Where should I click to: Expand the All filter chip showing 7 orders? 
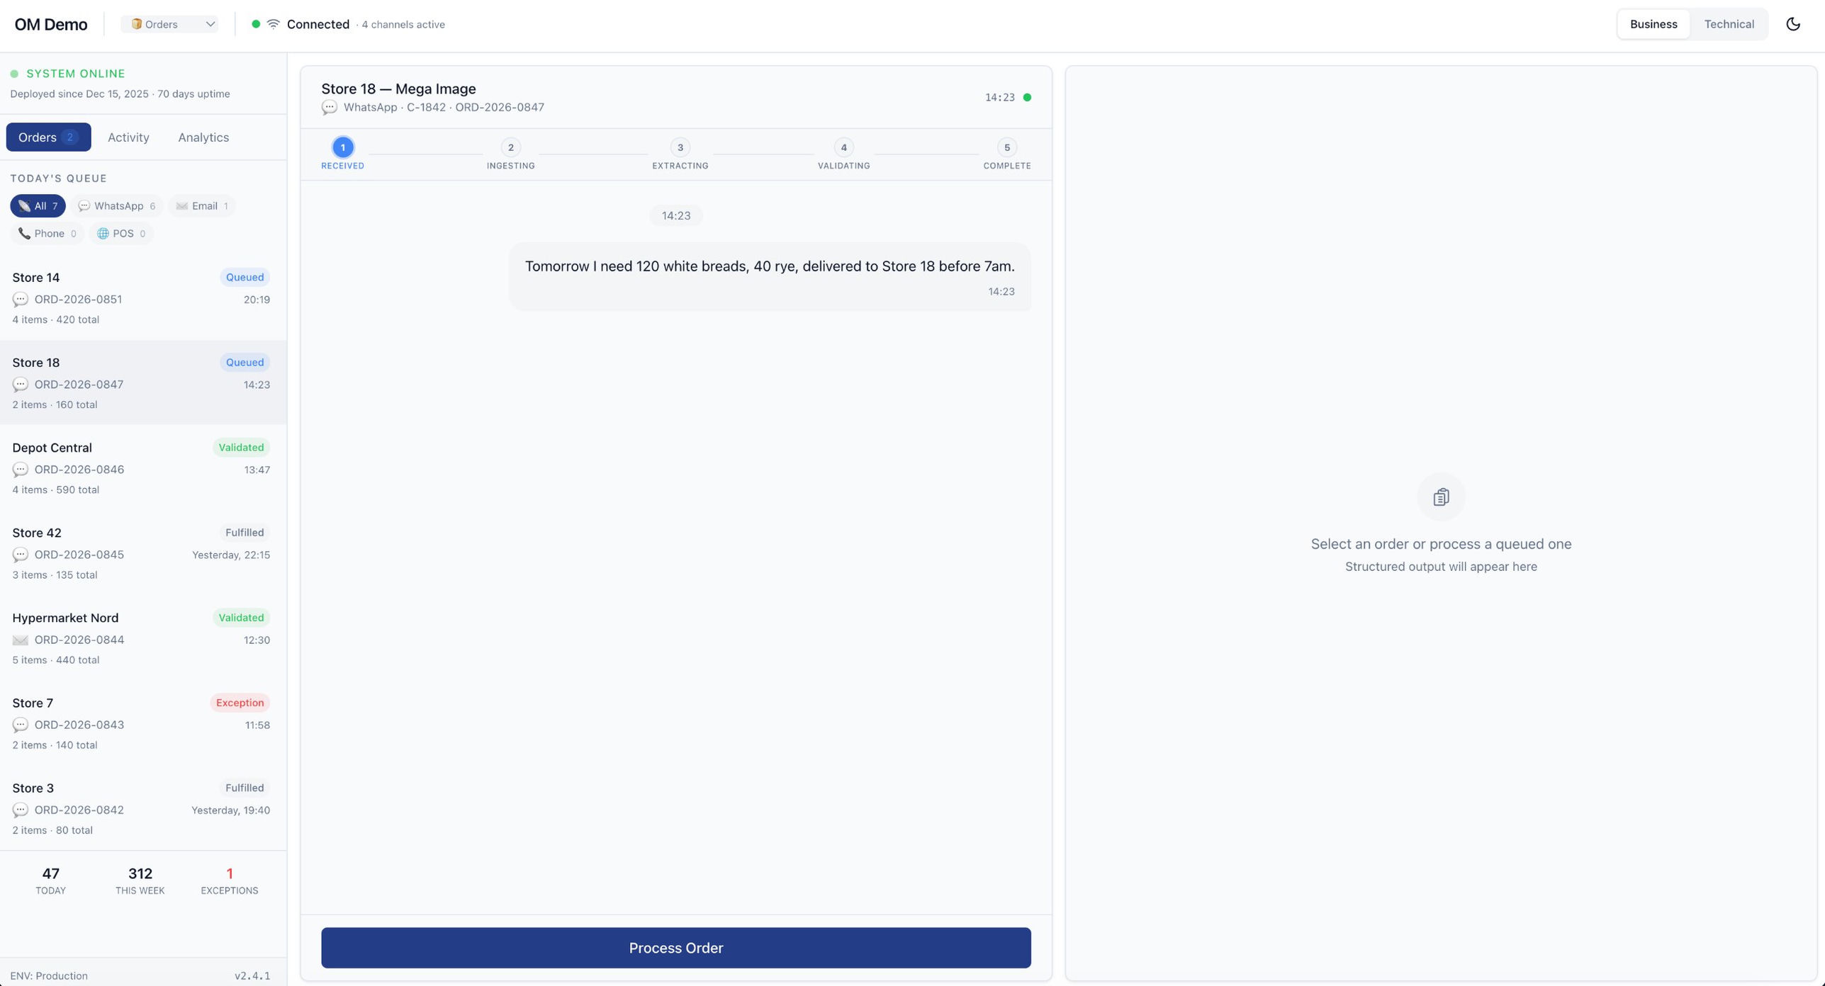[38, 205]
